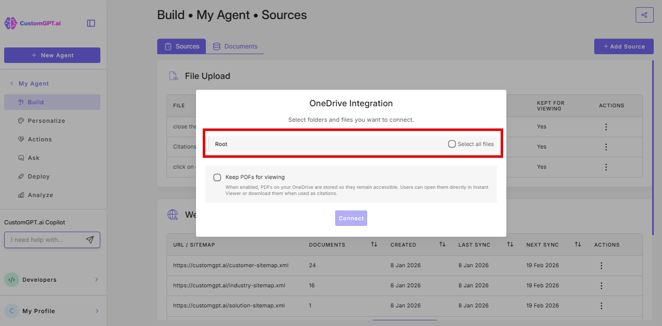The height and width of the screenshot is (326, 662).
Task: Collapse the sidebar with the panel icon
Action: pyautogui.click(x=91, y=23)
